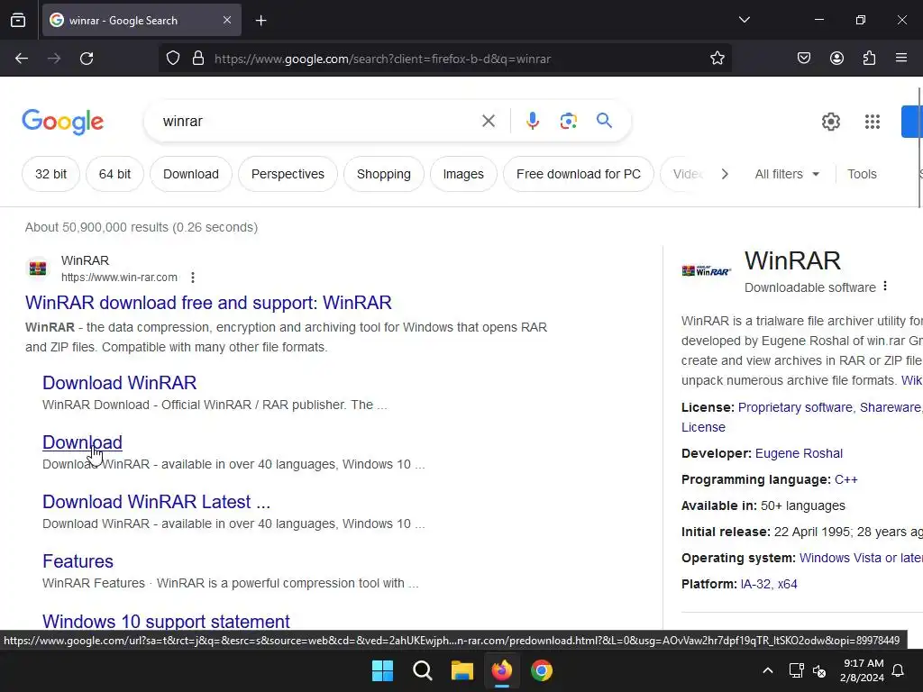923x692 pixels.
Task: Select the 64 bit filter chip
Action: coord(114,174)
